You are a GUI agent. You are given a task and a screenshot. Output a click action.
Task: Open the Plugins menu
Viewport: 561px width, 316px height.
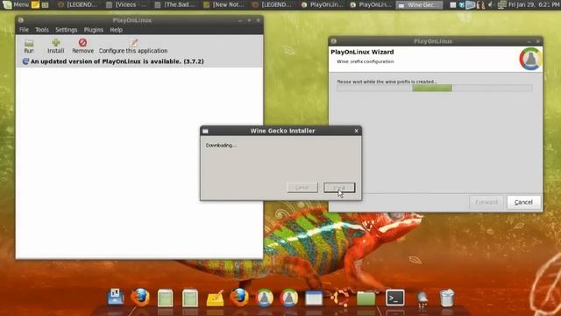tap(94, 30)
